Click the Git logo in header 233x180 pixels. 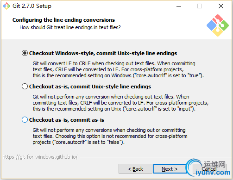218,25
